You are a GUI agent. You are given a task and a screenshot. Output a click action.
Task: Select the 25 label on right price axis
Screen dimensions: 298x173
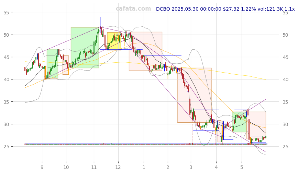pos(285,147)
